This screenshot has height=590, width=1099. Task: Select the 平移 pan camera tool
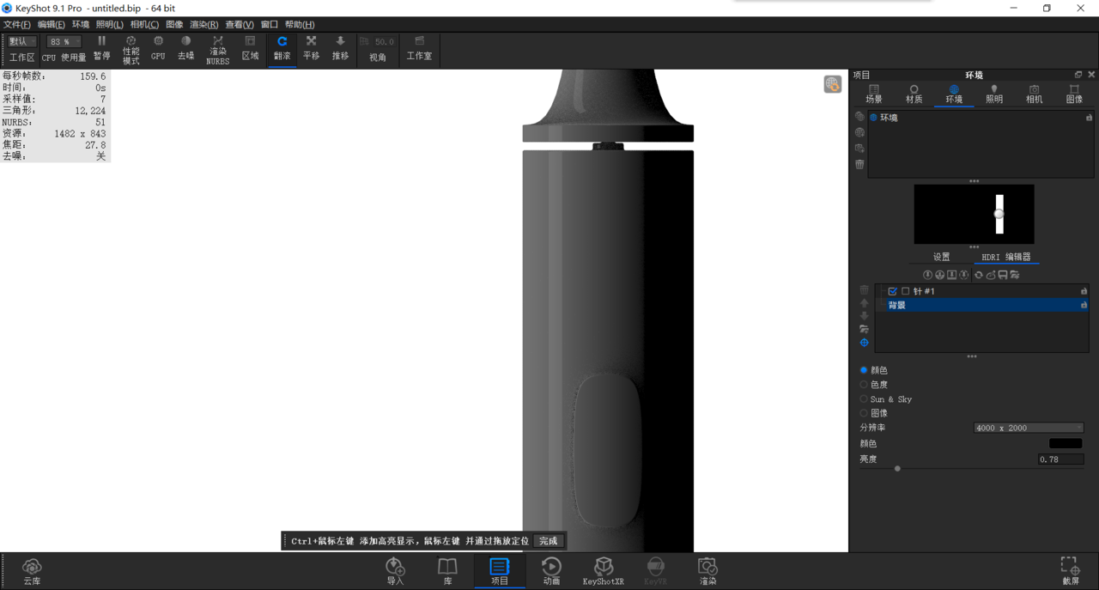click(311, 48)
